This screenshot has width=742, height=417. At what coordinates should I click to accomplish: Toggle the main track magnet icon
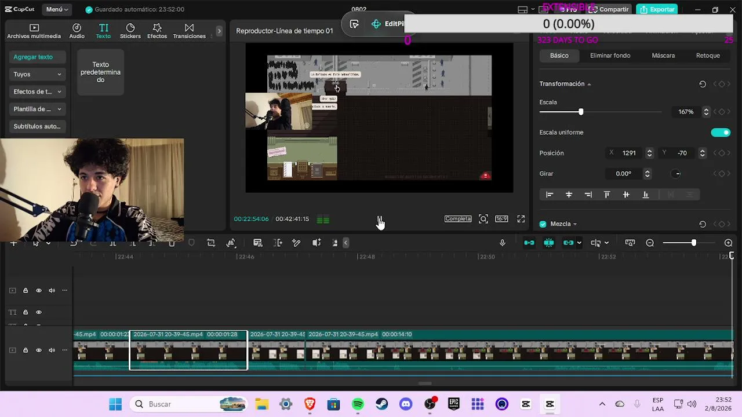(x=529, y=243)
